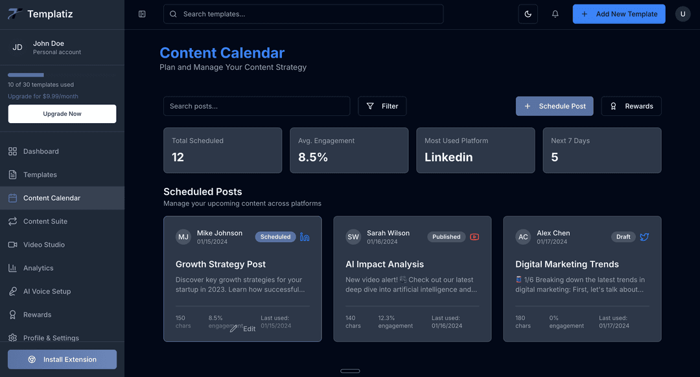Click the pencil Edit icon on Growth Strategy Post
700x377 pixels.
pyautogui.click(x=233, y=329)
